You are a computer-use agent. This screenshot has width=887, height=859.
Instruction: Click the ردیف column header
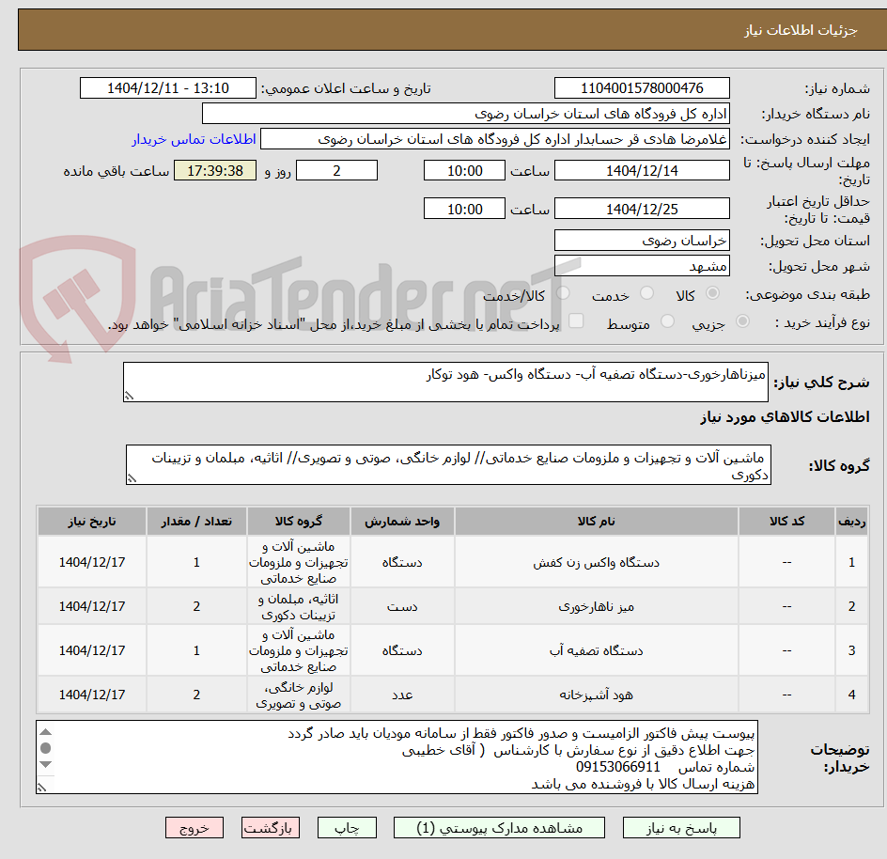pos(852,522)
